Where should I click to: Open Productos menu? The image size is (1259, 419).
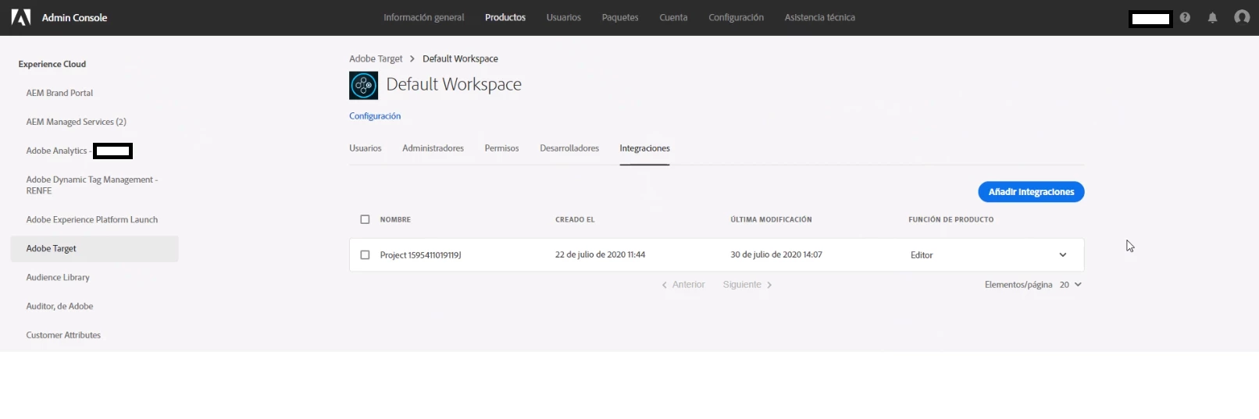pos(505,17)
